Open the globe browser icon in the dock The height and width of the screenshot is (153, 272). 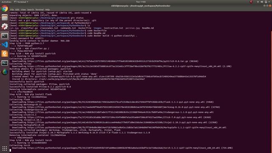[5, 72]
